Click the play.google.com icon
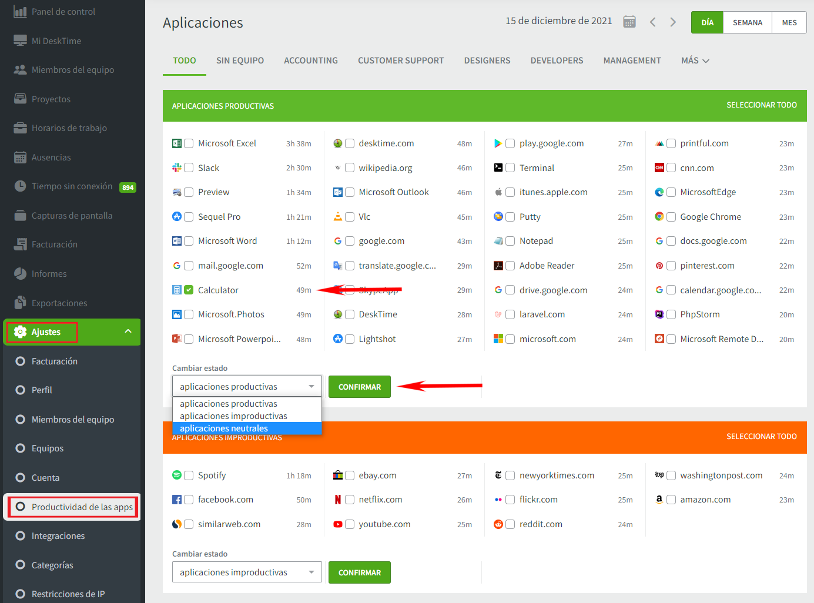Viewport: 814px width, 603px height. 498,143
